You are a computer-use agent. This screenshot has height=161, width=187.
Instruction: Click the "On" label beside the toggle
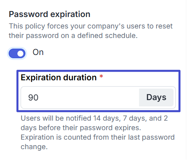click(38, 52)
